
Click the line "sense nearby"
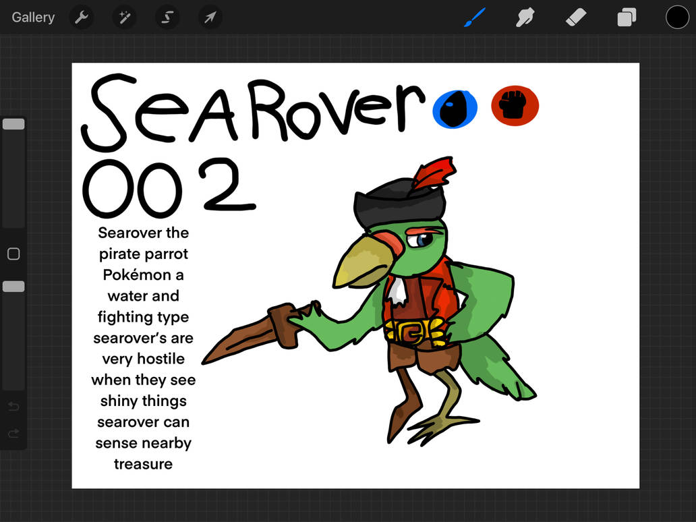click(144, 443)
